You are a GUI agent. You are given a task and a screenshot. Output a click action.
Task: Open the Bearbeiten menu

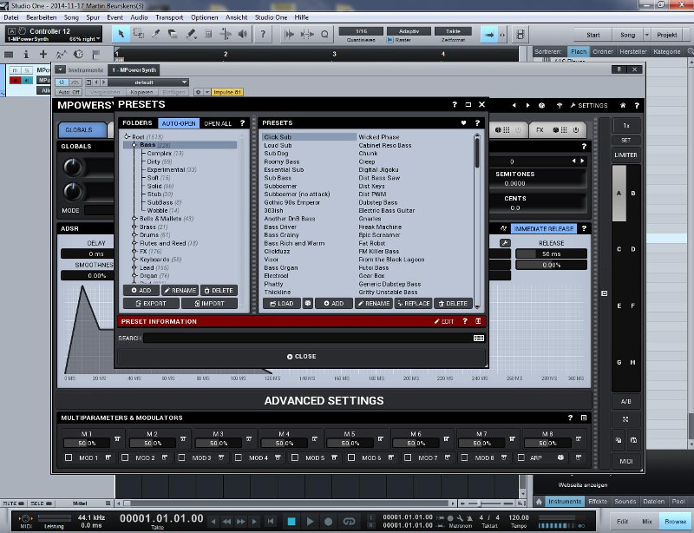pyautogui.click(x=41, y=17)
